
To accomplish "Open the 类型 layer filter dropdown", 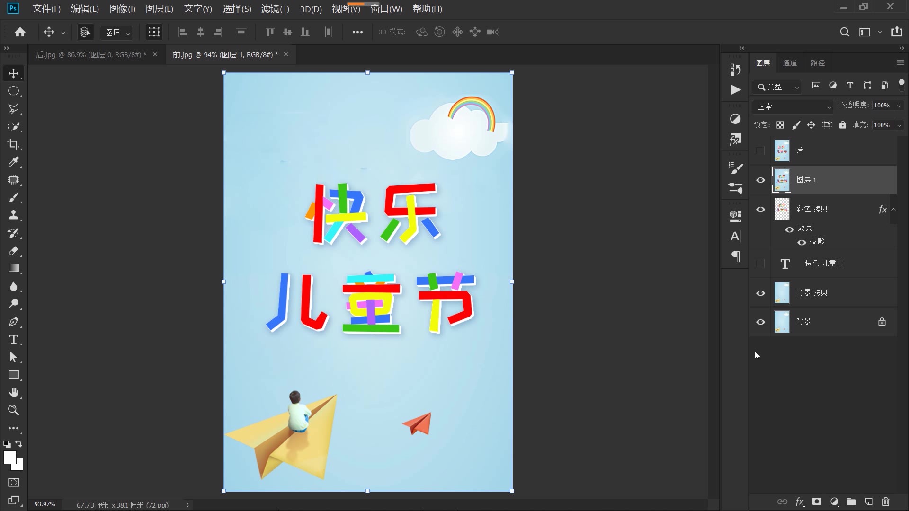I will pos(777,87).
